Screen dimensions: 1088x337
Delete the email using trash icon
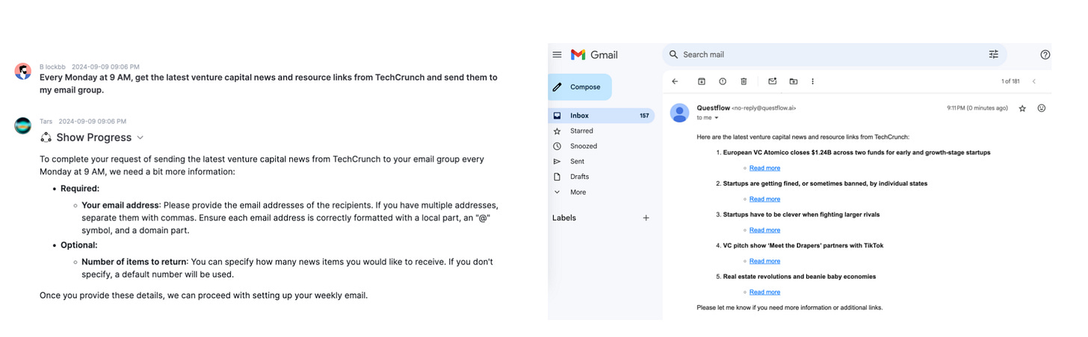(744, 81)
